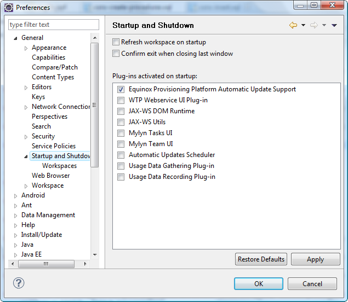Screen dimensions: 348x302
Task: Open the preferences view menu triangle
Action: (334, 26)
